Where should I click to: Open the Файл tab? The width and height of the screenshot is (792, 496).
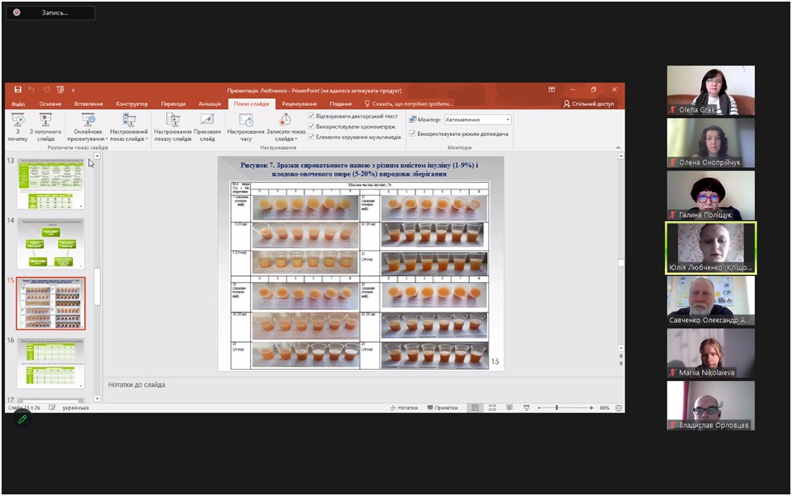coord(18,104)
